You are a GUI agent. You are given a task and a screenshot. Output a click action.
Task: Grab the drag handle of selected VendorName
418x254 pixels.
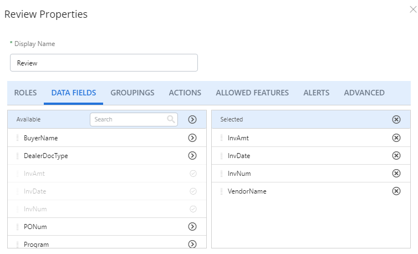tap(222, 191)
